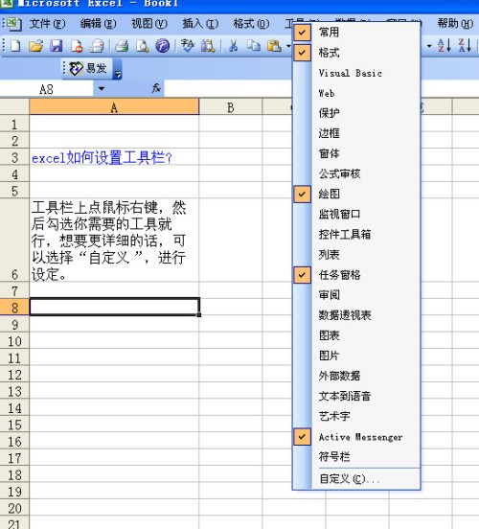Click the Excel document icon beside 文件
479x529 pixels.
(x=13, y=24)
